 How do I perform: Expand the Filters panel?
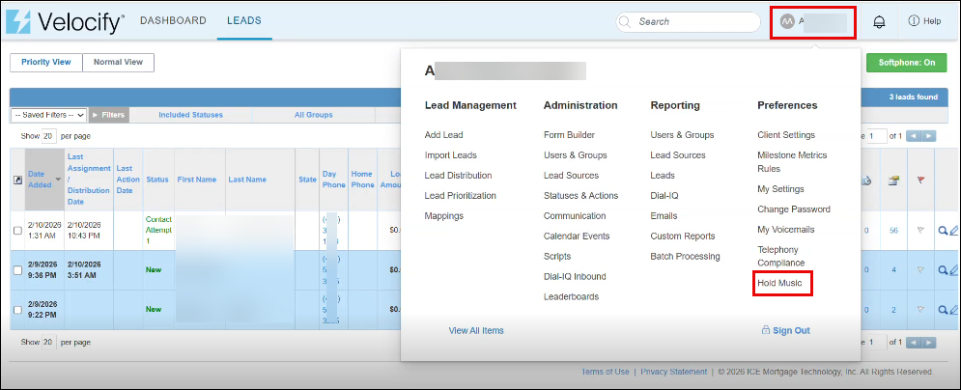[109, 115]
